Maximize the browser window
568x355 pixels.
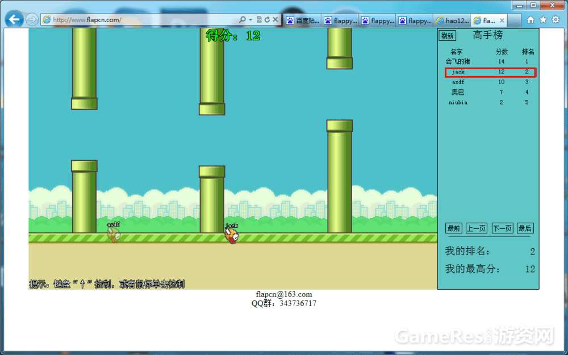[x=533, y=6]
